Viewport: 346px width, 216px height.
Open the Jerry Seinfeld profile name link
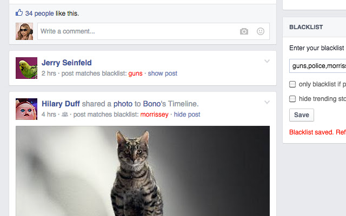[66, 63]
